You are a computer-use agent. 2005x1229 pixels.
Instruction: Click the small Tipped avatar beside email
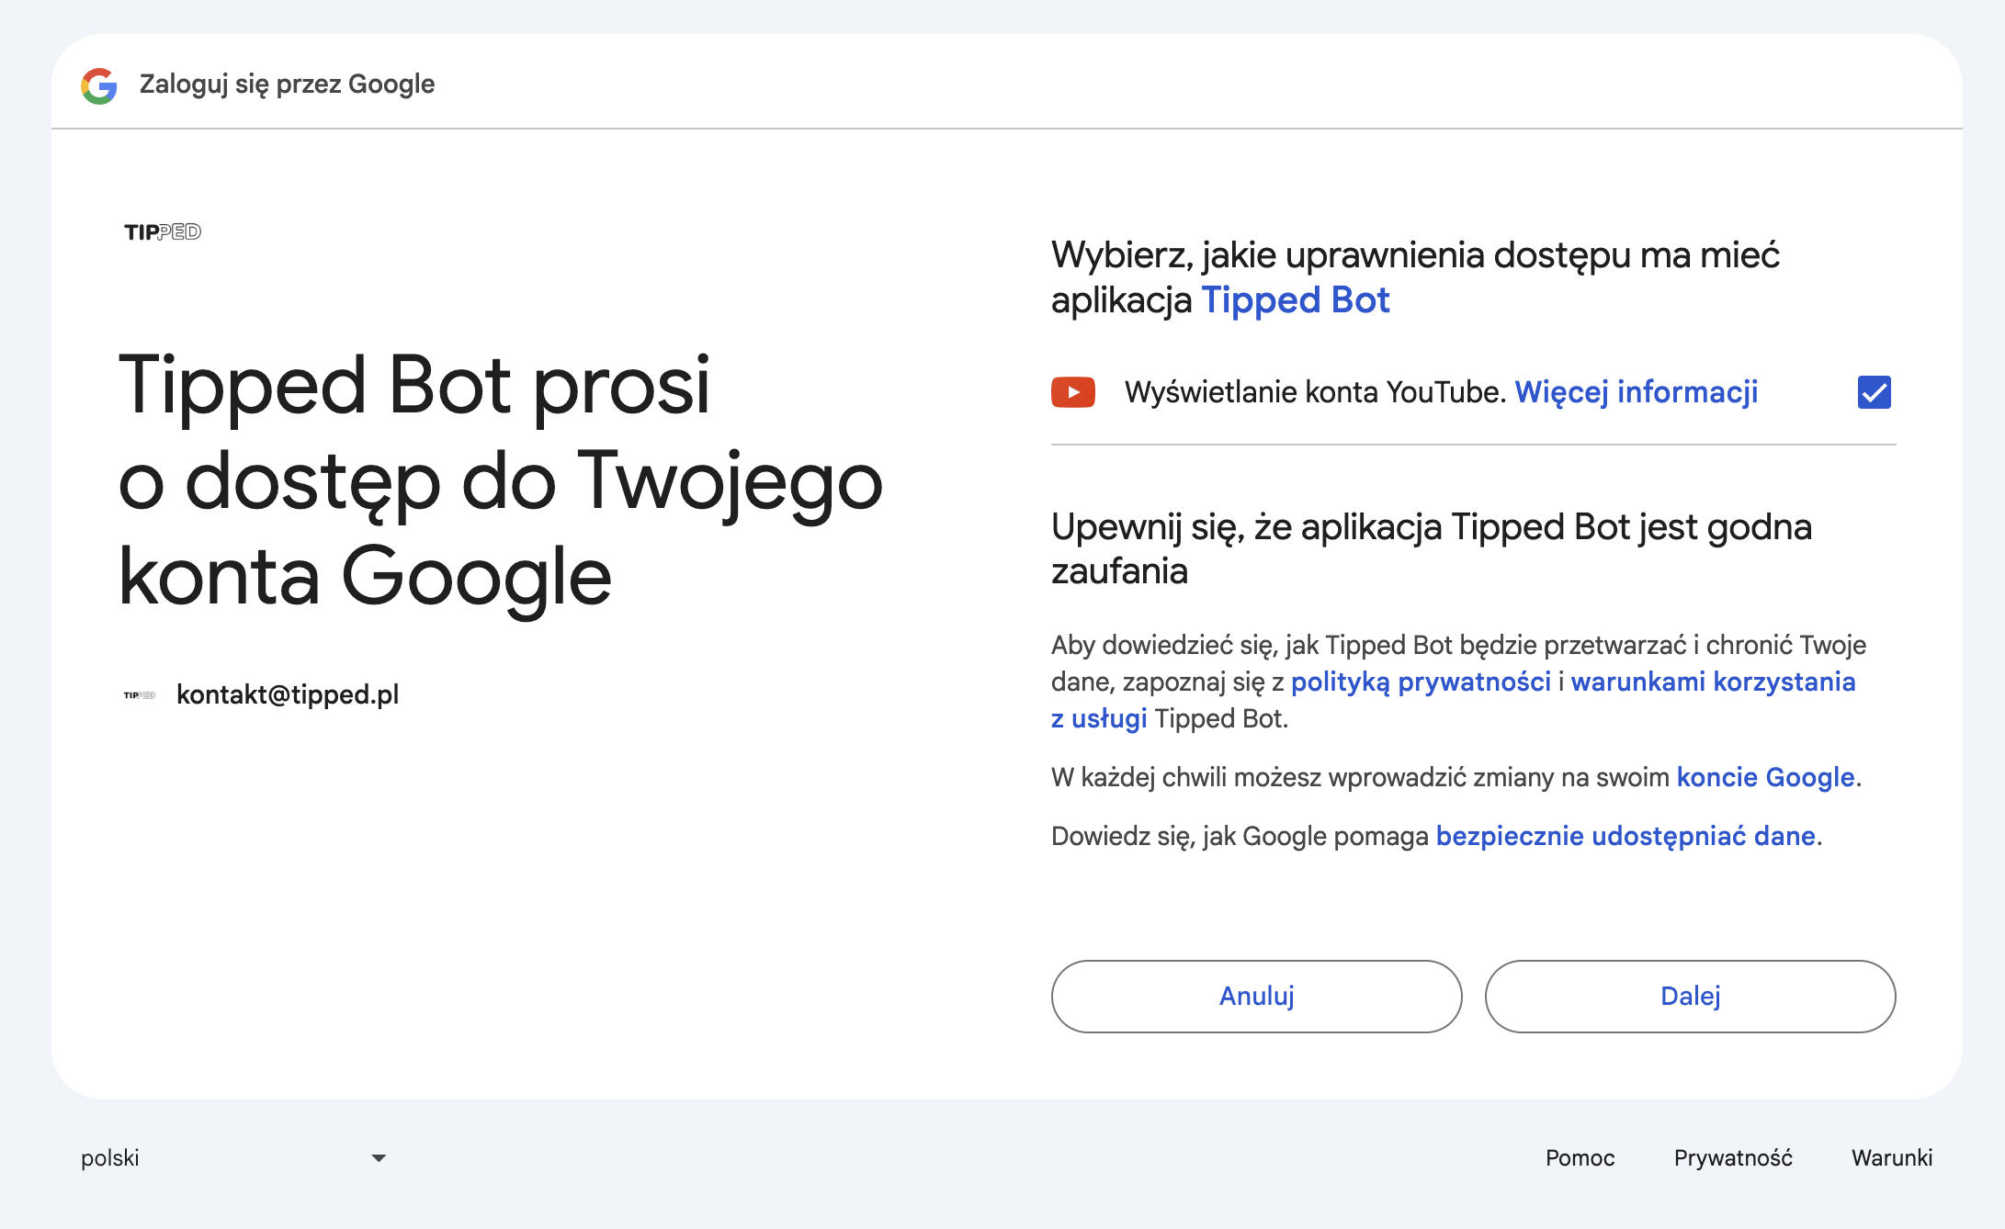[x=140, y=695]
